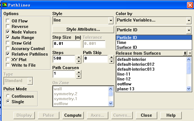Click the Compute button
Image resolution: width=194 pixels, height=121 pixels.
[73, 115]
